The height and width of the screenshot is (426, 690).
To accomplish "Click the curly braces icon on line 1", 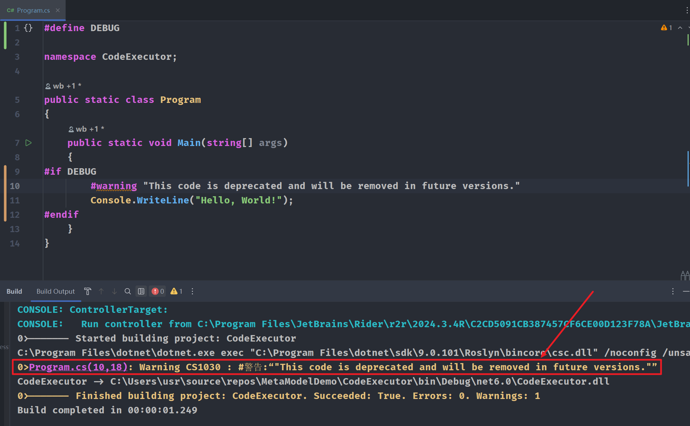I will coord(28,28).
